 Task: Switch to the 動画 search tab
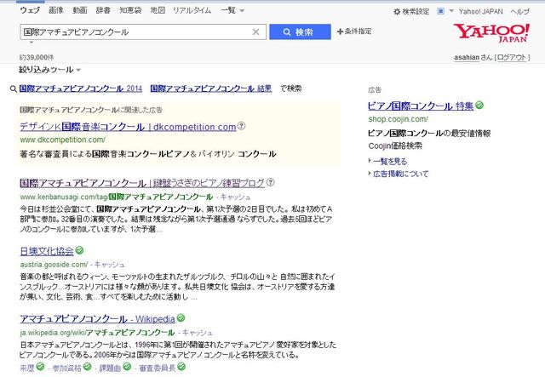[79, 10]
